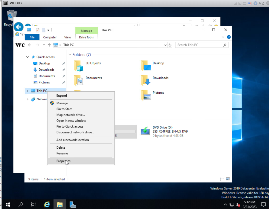Click New folder quick access icon
The height and width of the screenshot is (209, 269).
[43, 30]
